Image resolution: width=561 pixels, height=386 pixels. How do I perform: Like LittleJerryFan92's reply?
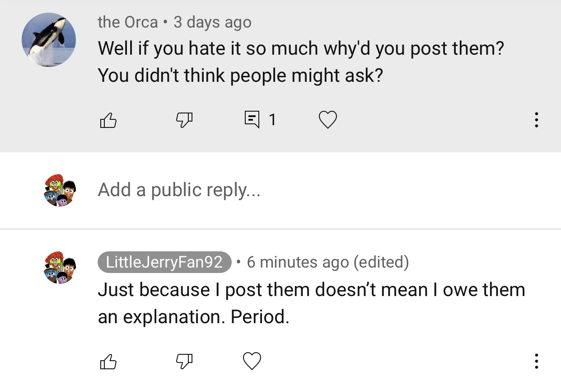click(108, 361)
